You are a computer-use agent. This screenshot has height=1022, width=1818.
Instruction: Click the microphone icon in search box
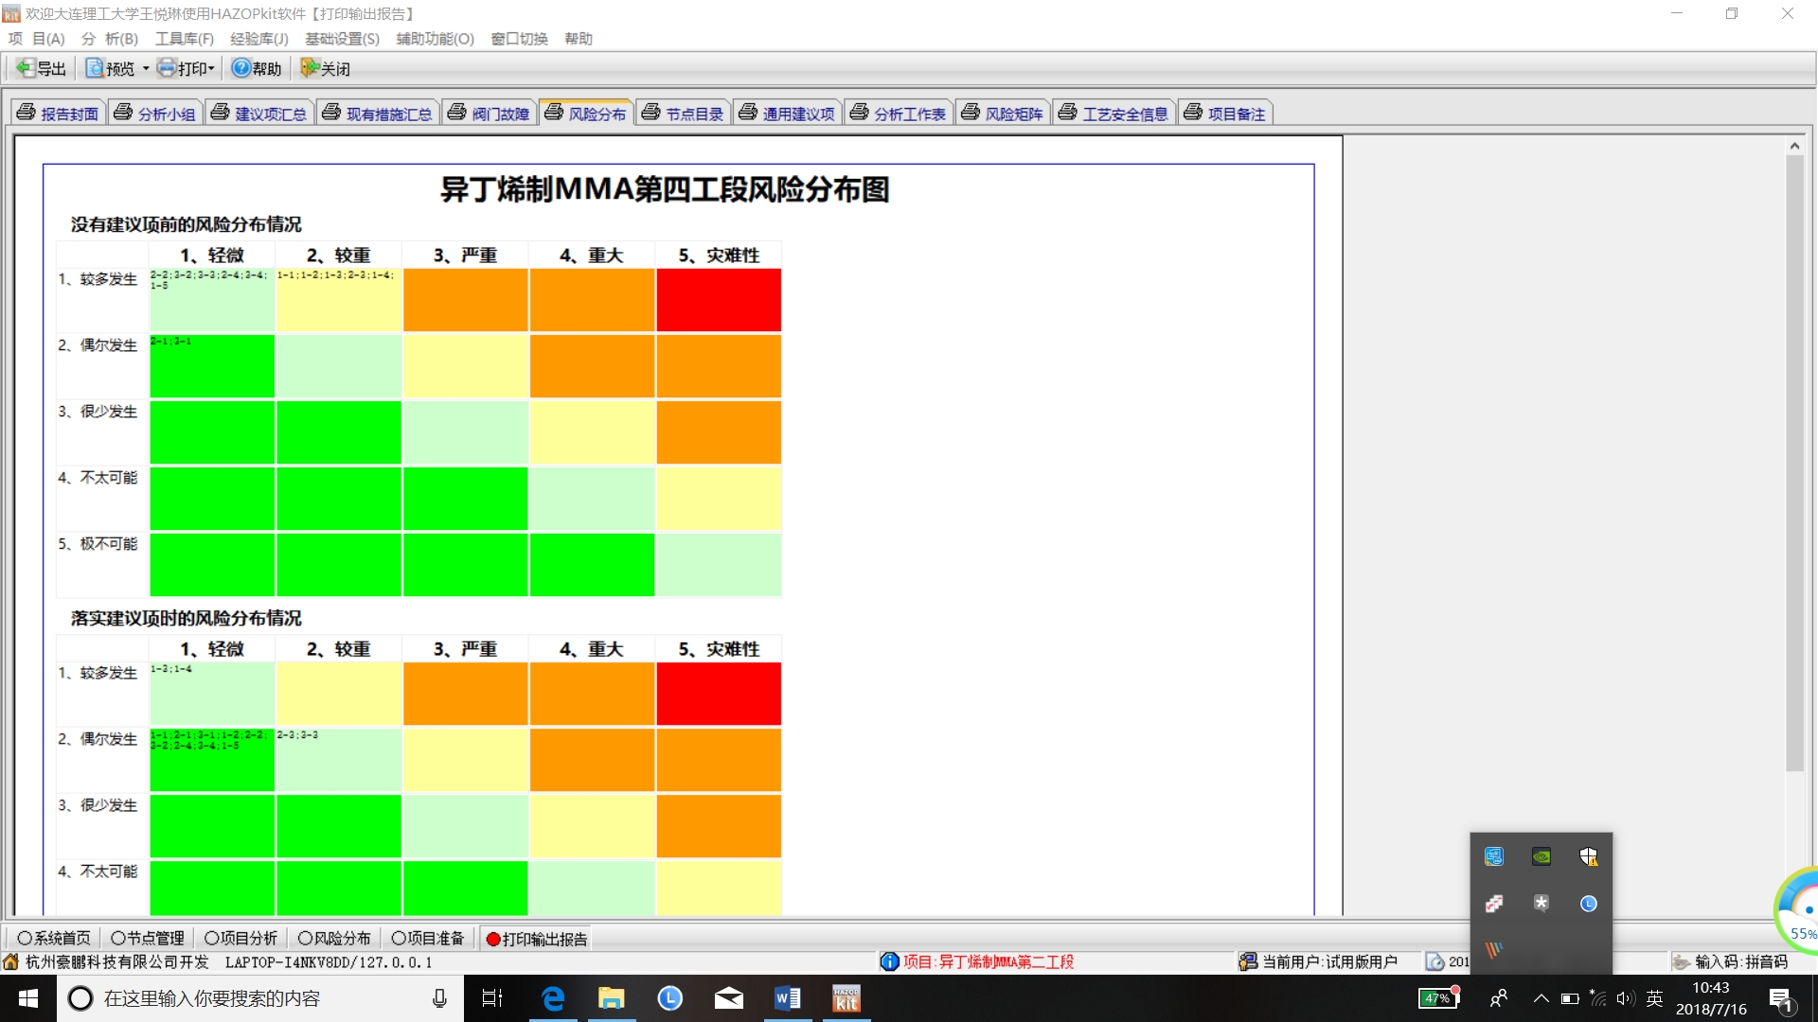(x=439, y=998)
